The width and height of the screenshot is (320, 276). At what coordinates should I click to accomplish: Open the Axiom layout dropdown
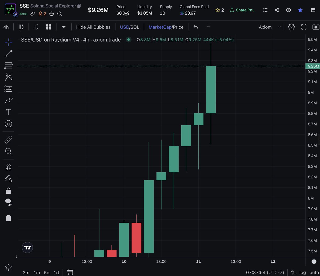pos(270,27)
